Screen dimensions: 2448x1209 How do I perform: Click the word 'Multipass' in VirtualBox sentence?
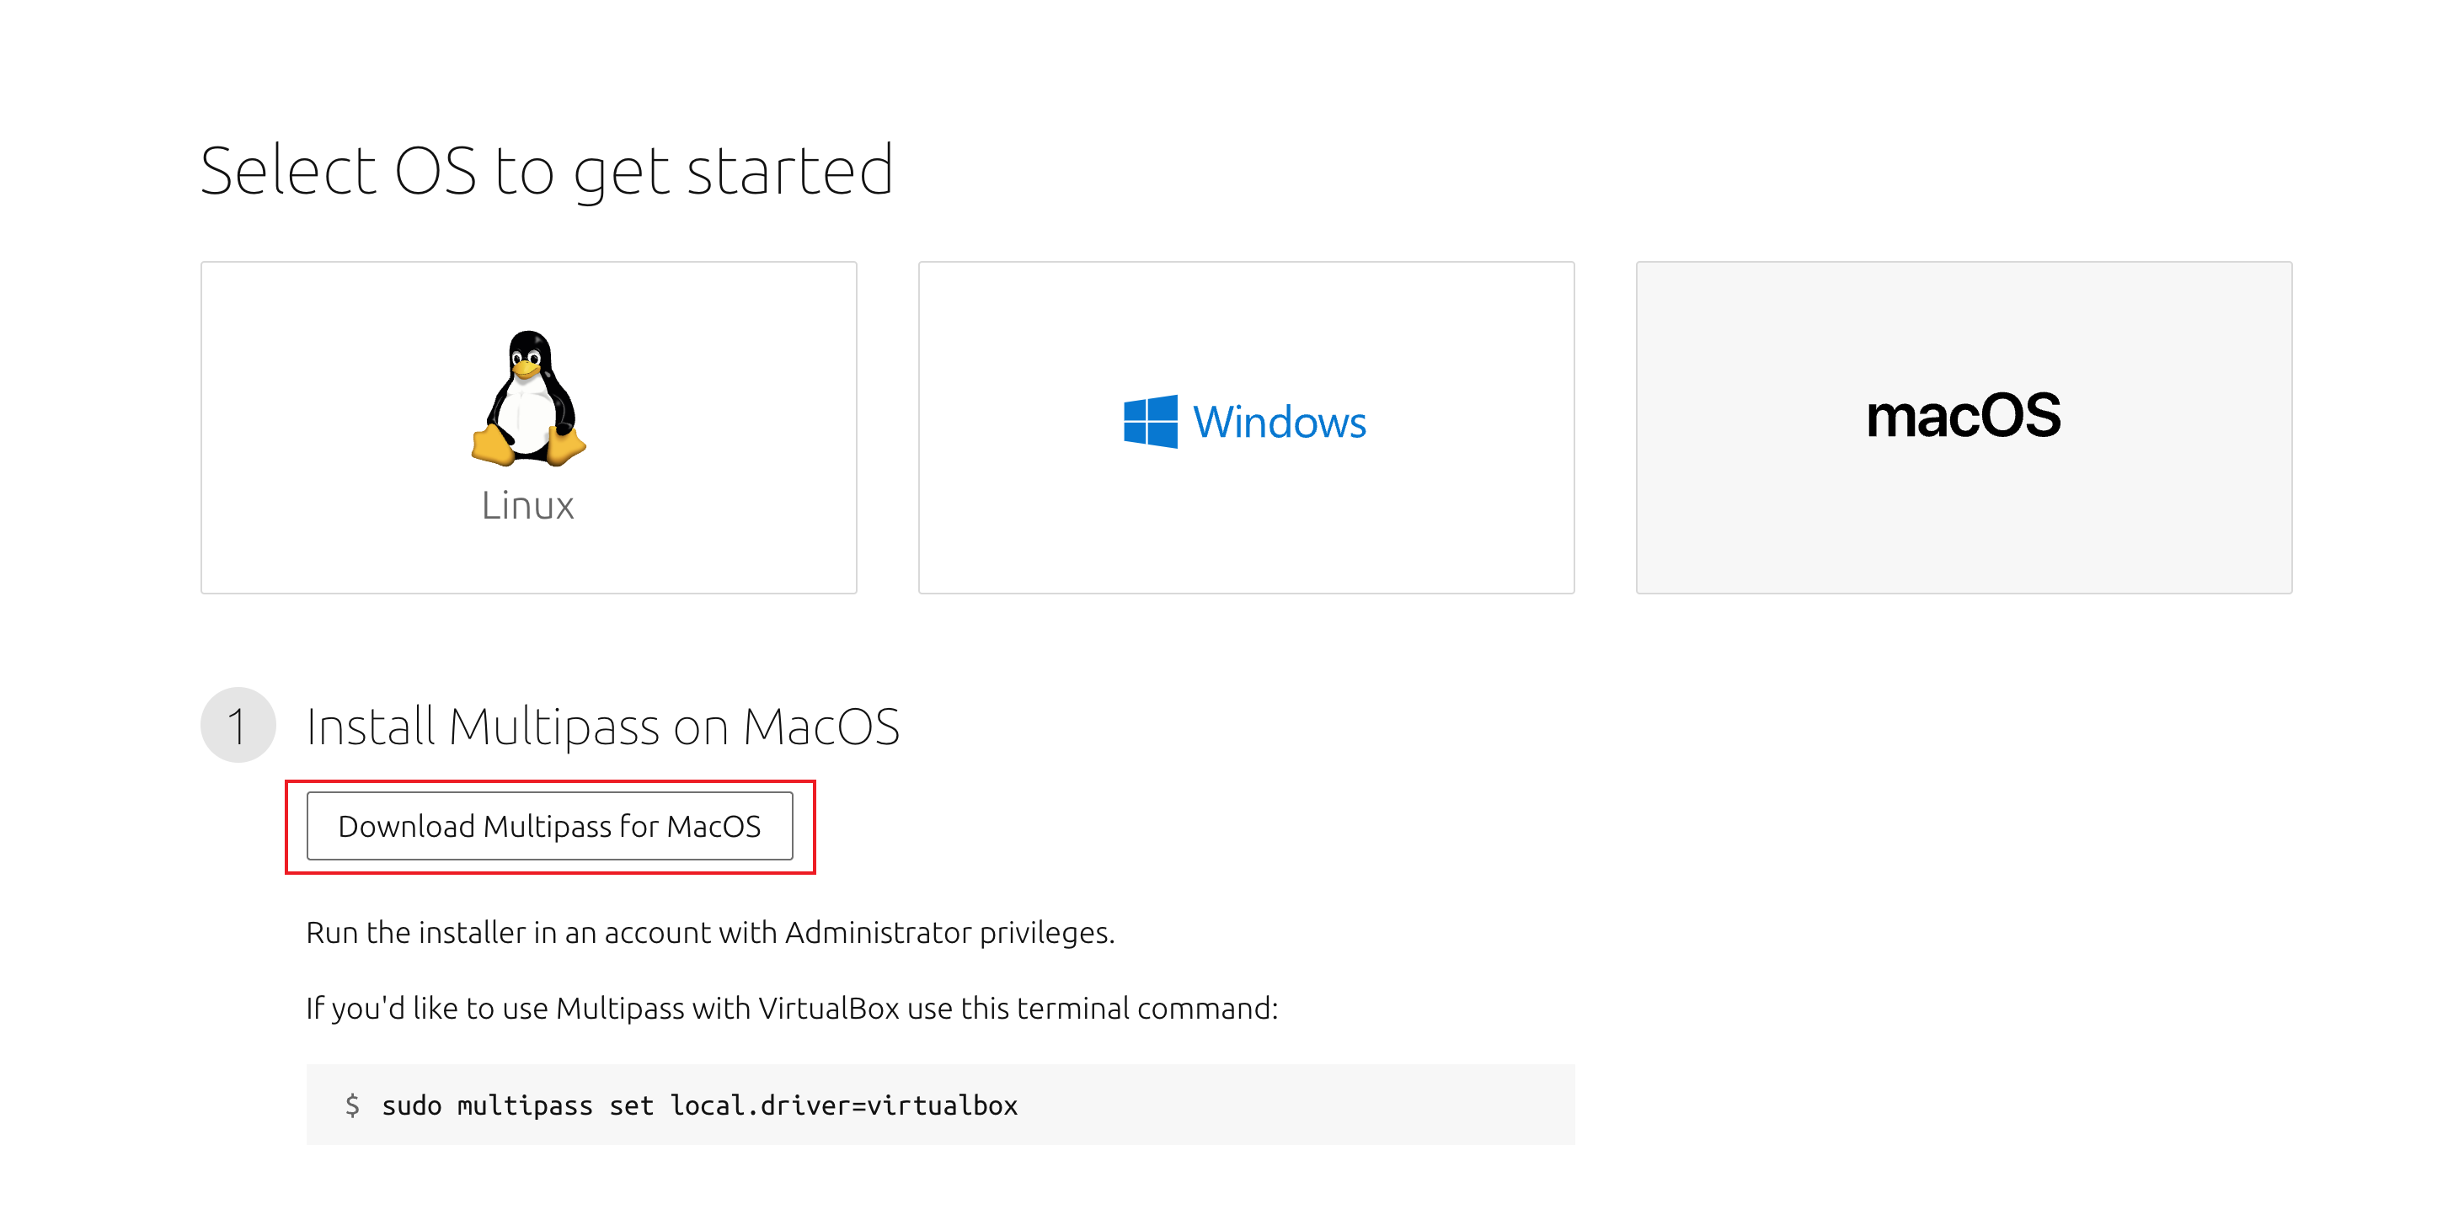click(620, 1008)
